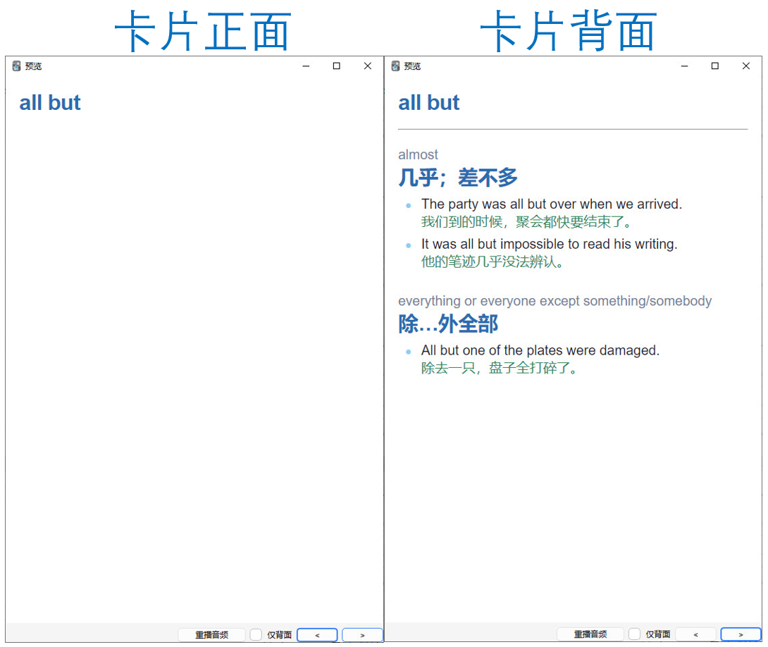Click the '几乎；差不多' translation

(x=458, y=178)
